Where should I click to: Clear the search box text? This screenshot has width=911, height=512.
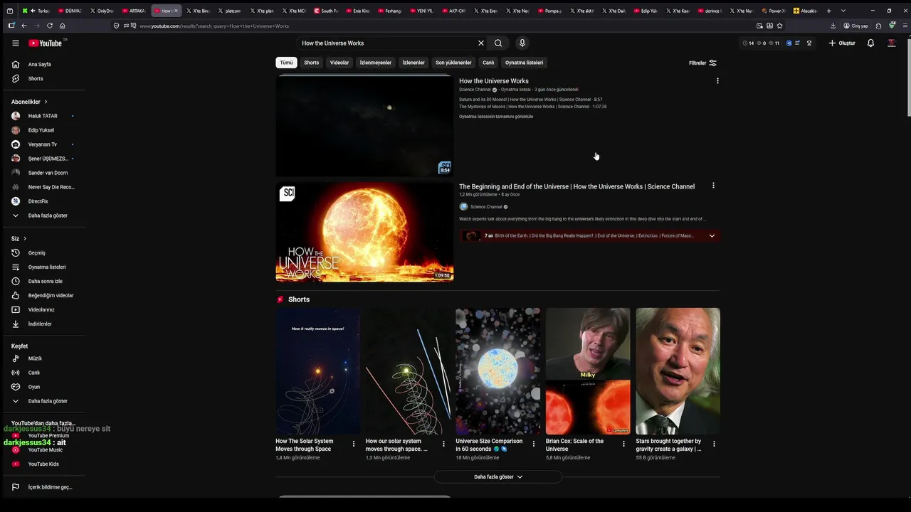click(x=481, y=43)
